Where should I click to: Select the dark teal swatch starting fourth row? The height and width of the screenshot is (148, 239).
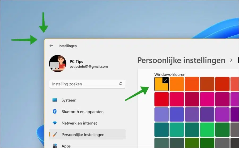161,130
